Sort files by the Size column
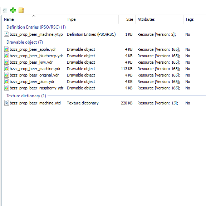 127,19
